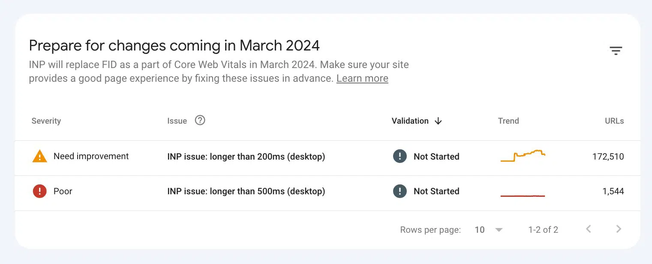Click the orange Need improvement warning triangle
Screen dimensions: 652x264
click(x=40, y=156)
